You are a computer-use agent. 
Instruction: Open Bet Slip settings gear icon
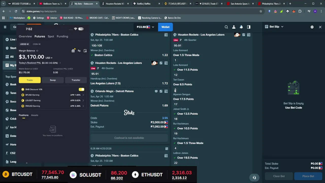(x=312, y=27)
